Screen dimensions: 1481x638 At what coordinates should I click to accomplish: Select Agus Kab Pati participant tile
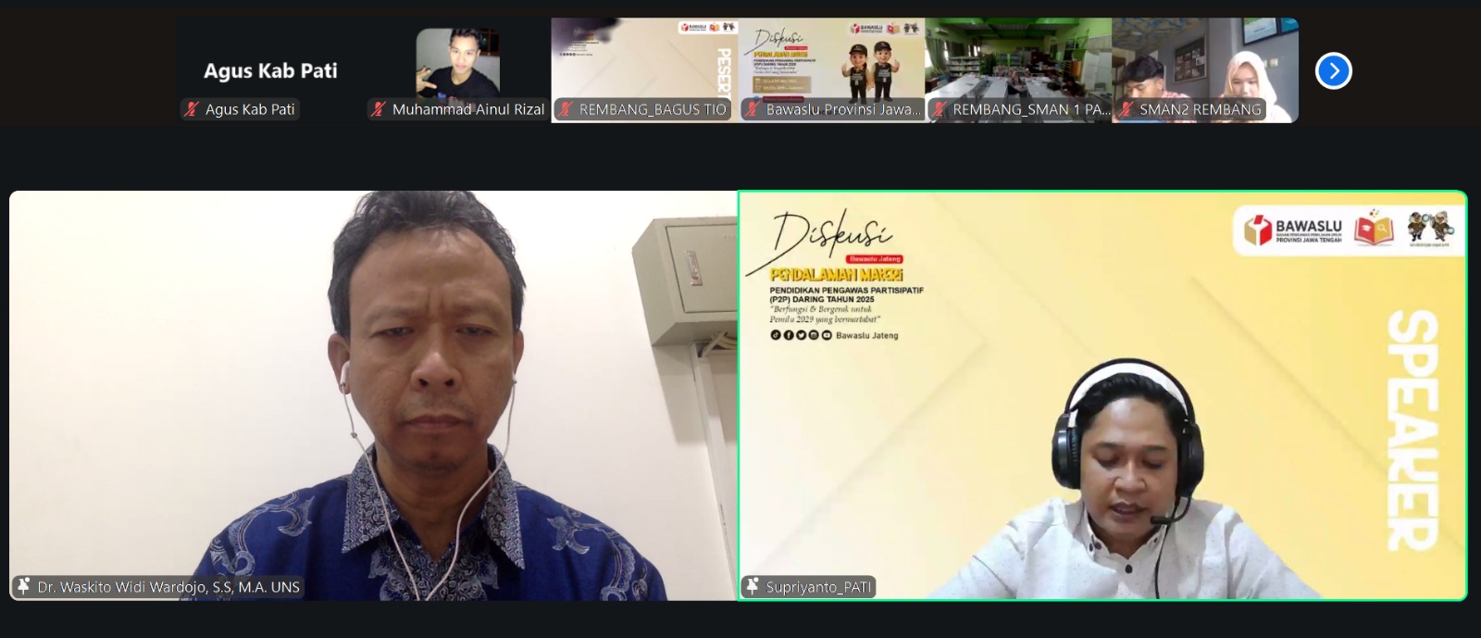pyautogui.click(x=270, y=70)
